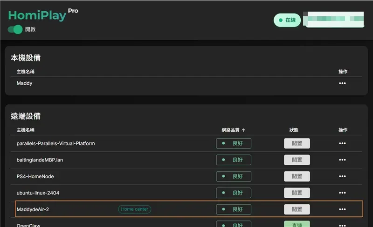Open more actions for baitingiandeMBP.lan
Screen dimensions: 373x227
coord(342,160)
